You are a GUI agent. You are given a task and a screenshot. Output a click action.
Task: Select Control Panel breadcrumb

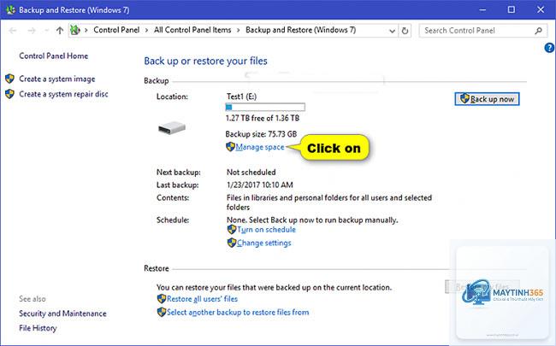click(x=116, y=30)
